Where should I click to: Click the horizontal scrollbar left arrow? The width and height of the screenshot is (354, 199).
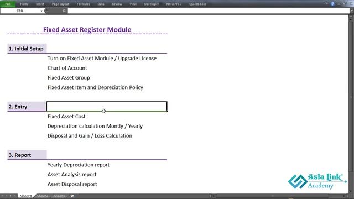214,196
